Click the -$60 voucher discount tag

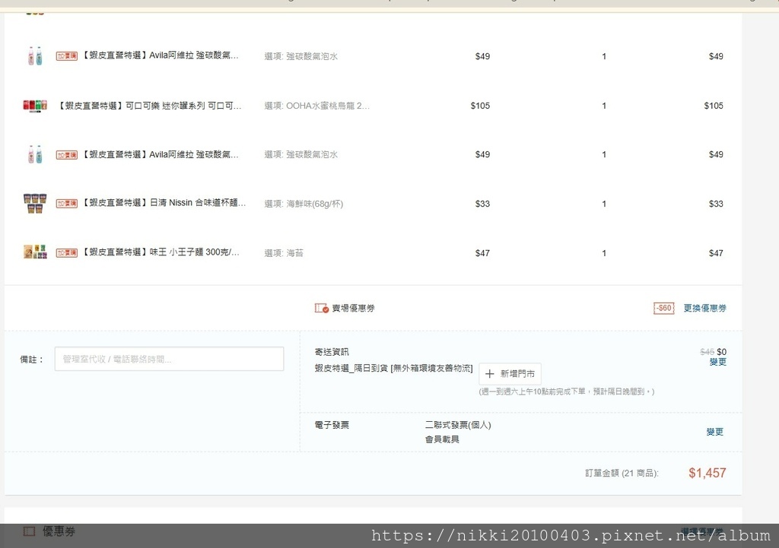663,309
